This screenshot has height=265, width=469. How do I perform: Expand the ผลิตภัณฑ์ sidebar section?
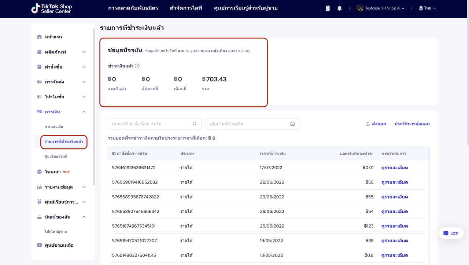[x=84, y=52]
